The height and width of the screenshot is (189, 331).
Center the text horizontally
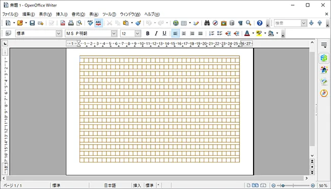click(x=184, y=33)
